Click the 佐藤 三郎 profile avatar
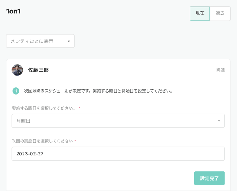Image resolution: width=237 pixels, height=191 pixels. pos(17,70)
